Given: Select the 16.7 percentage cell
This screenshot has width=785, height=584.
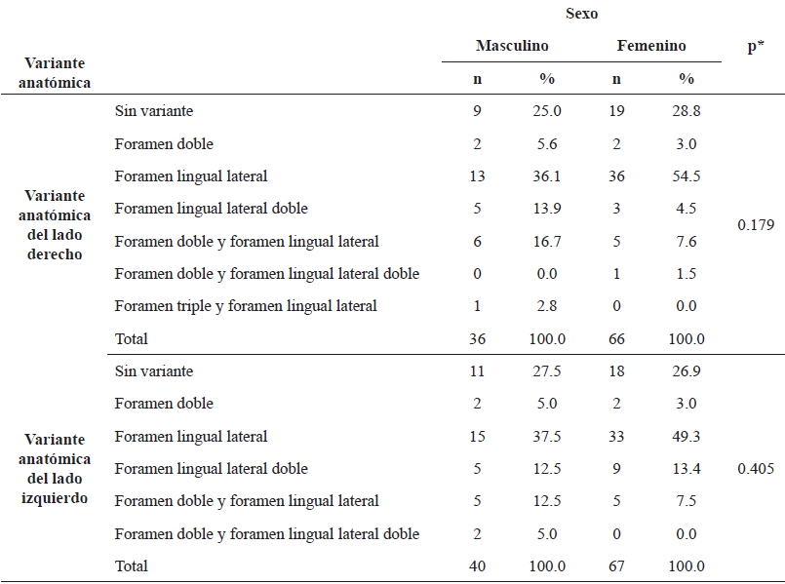Looking at the screenshot, I should pyautogui.click(x=546, y=242).
